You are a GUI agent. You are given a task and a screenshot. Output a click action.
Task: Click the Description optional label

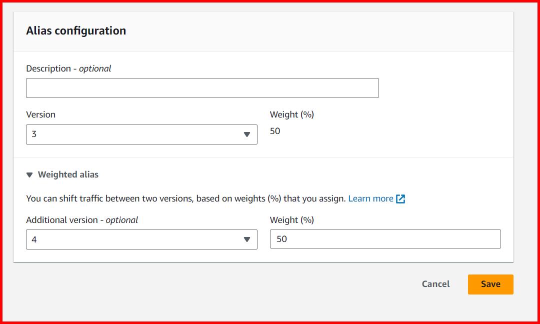(67, 68)
